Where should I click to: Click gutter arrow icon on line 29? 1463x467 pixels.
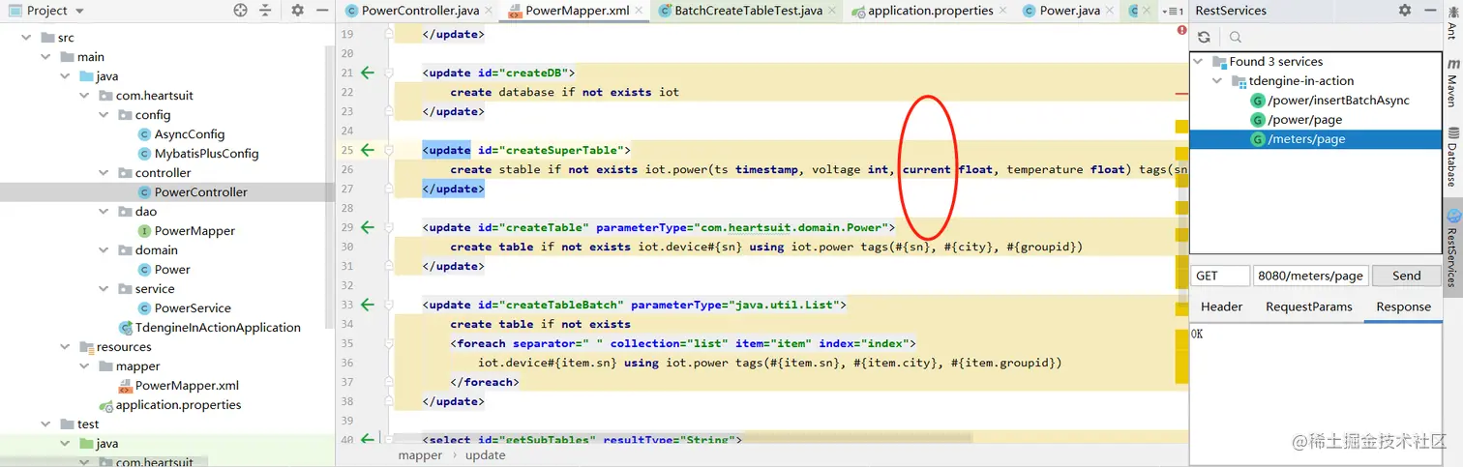click(367, 227)
